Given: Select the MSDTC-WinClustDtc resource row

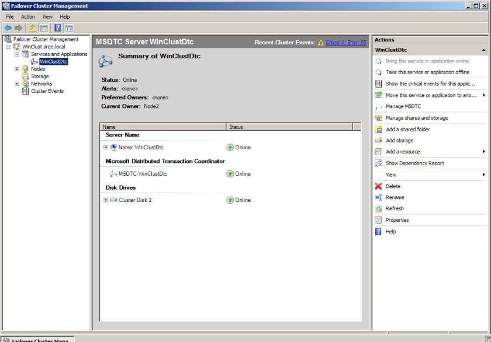Looking at the screenshot, I should [143, 173].
